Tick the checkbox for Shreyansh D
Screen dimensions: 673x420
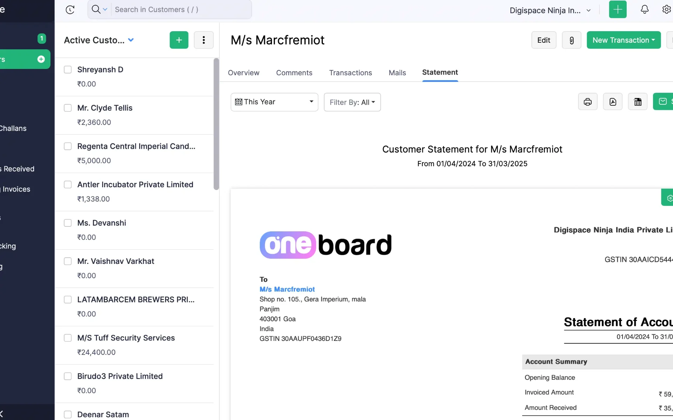[68, 70]
